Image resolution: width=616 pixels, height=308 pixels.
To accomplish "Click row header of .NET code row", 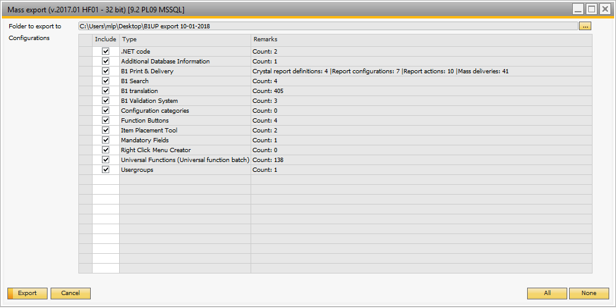I will pyautogui.click(x=85, y=51).
